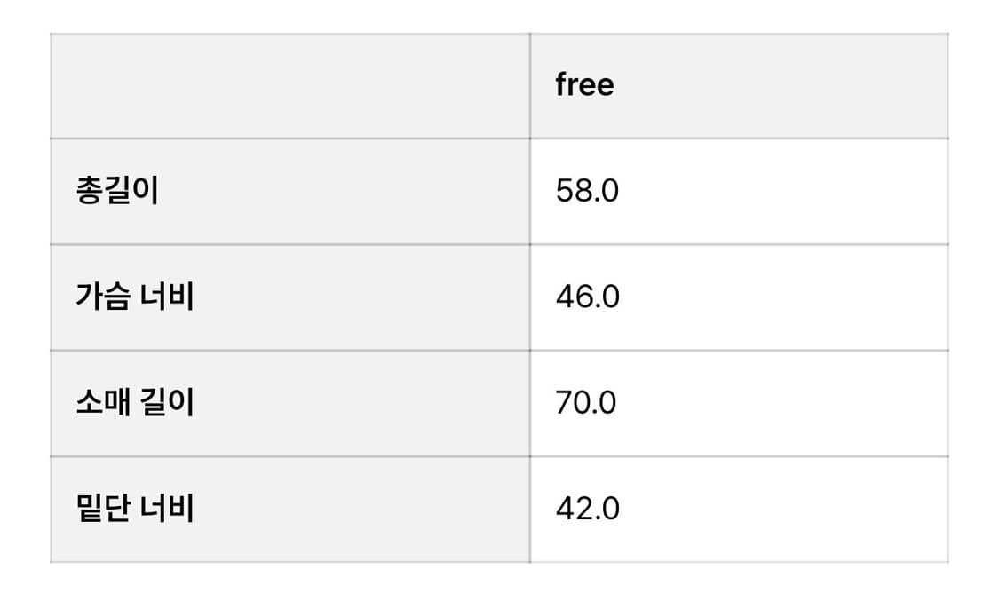Click the 42.0 value cell
The image size is (999, 609).
coord(587,509)
